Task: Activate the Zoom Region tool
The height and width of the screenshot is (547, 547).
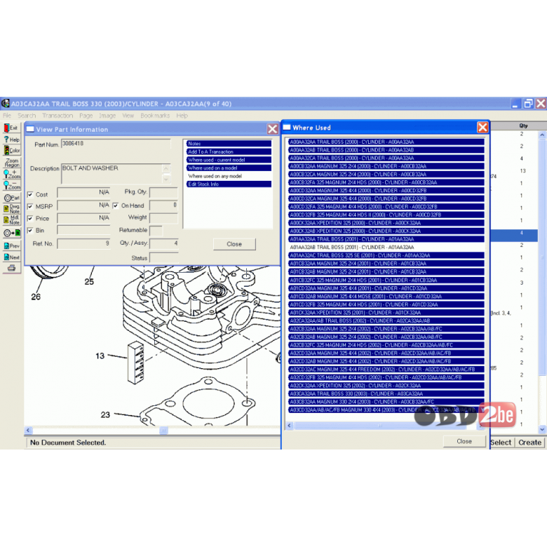Action: click(x=11, y=163)
